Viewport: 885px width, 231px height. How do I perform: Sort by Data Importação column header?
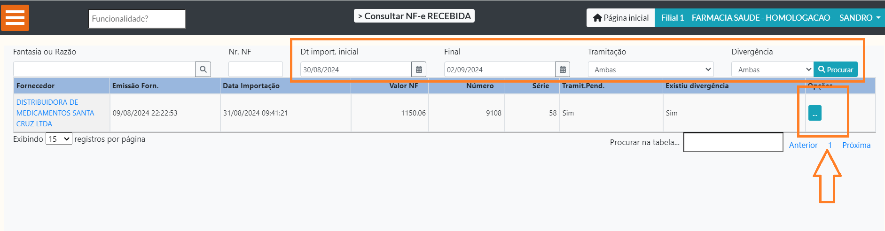pos(251,86)
